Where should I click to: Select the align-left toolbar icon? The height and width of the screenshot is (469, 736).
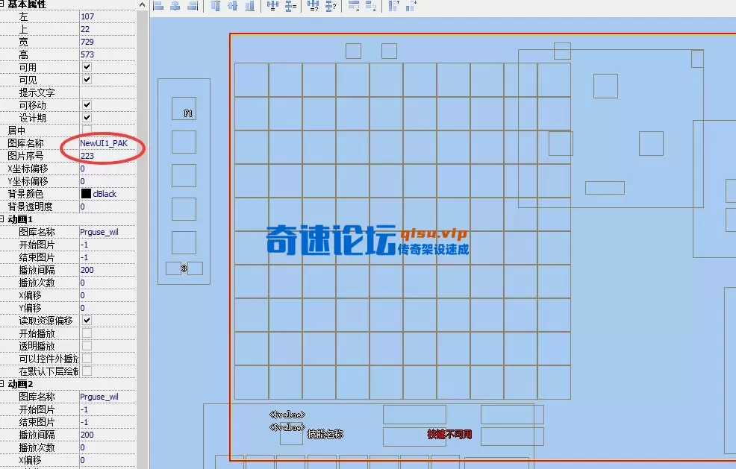coord(158,7)
